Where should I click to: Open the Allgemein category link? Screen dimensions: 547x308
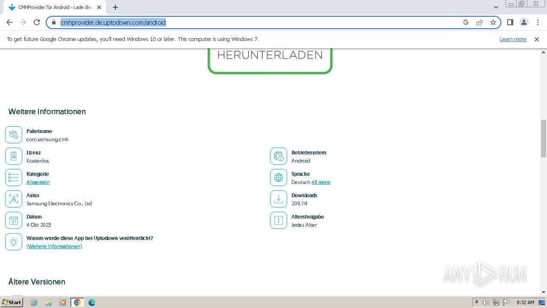point(38,182)
